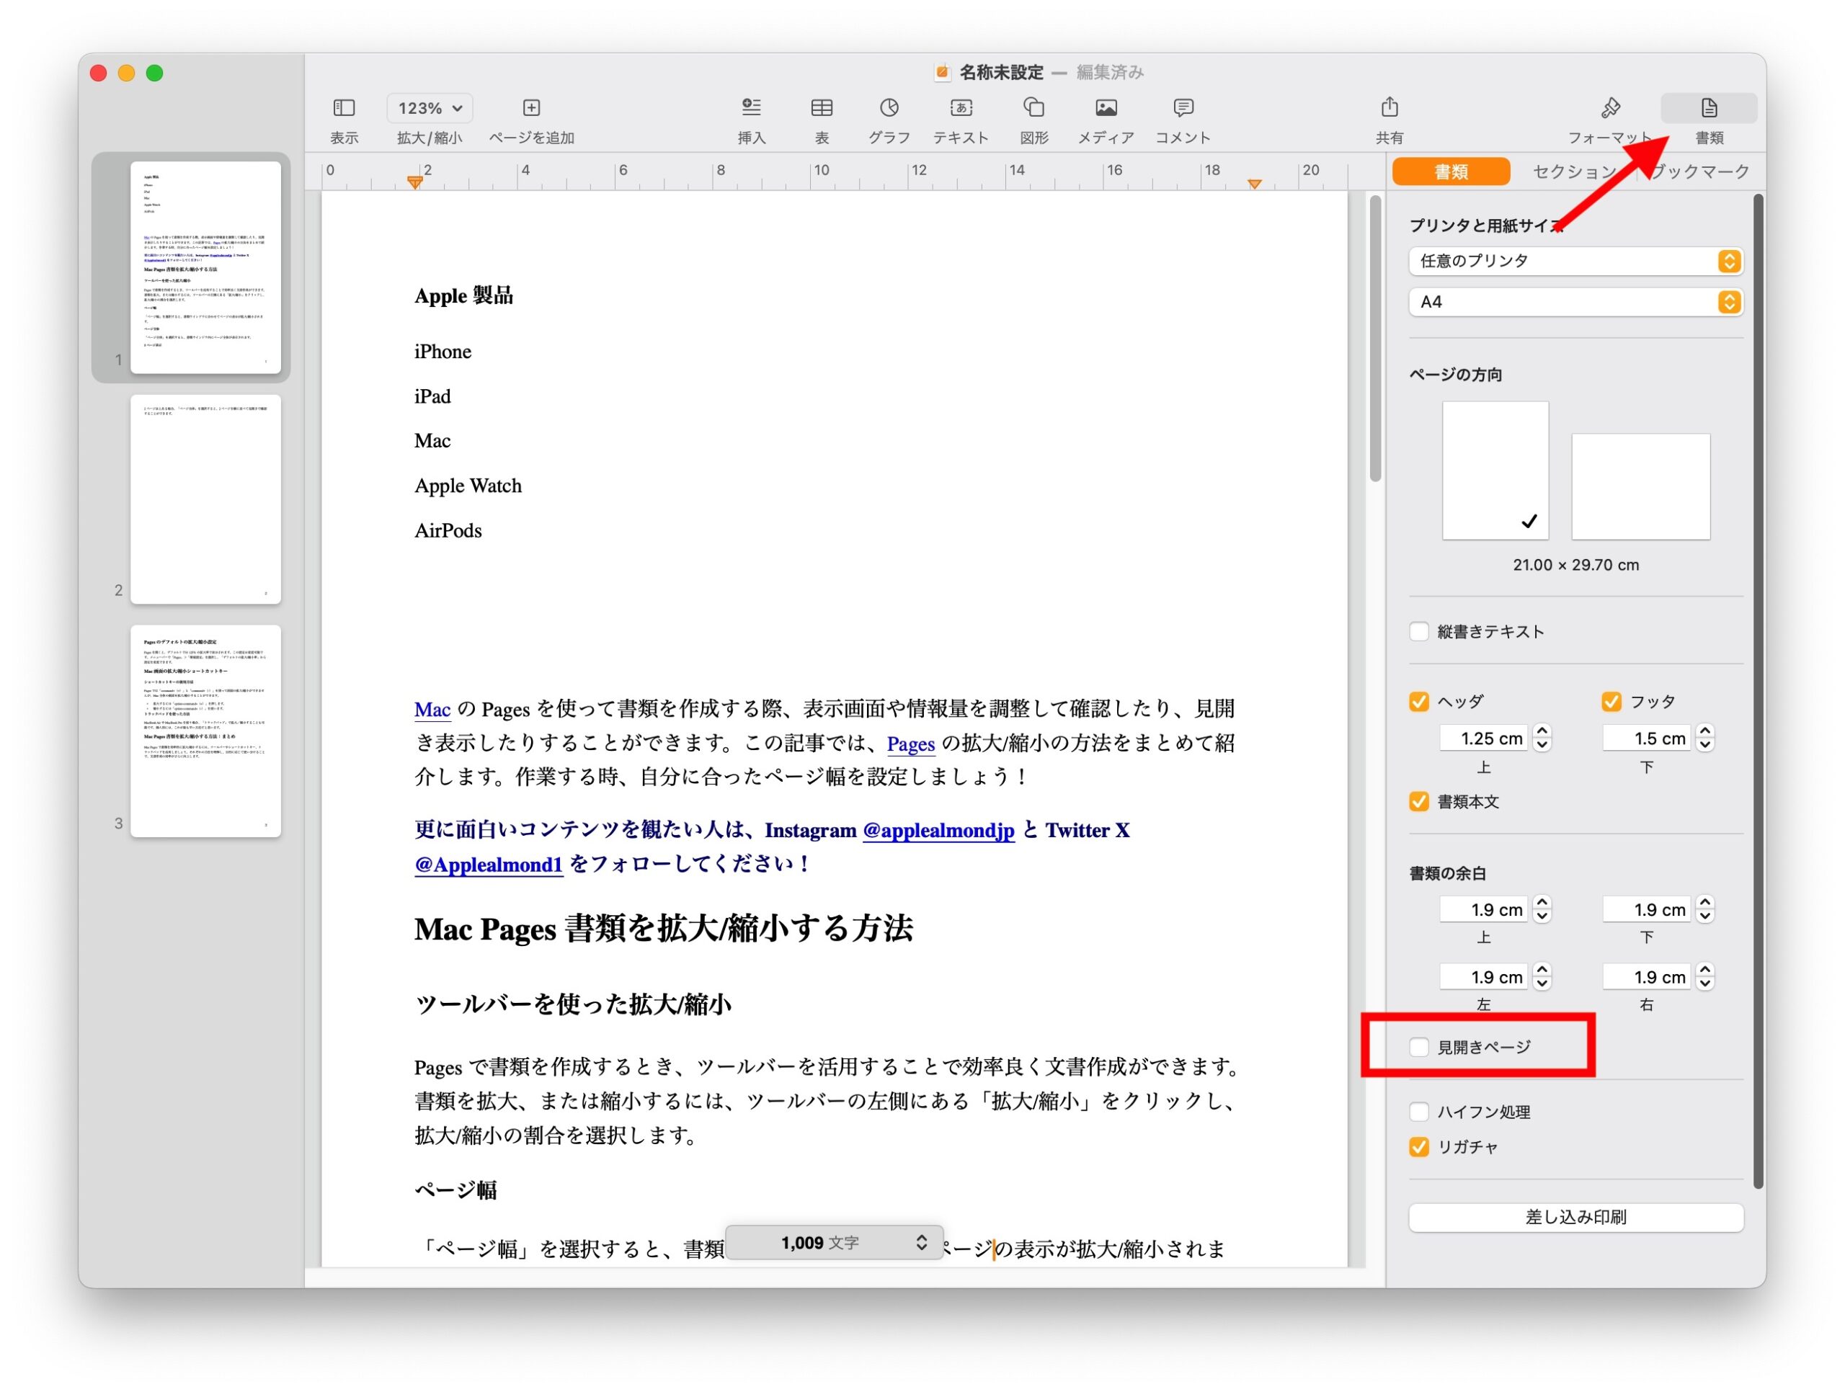1845x1392 pixels.
Task: Click the inspector panel scrollbar
Action: pyautogui.click(x=1757, y=690)
